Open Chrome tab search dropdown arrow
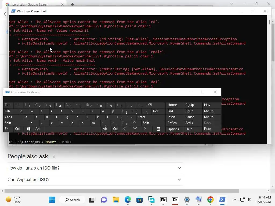The width and height of the screenshot is (275, 206). coord(232,4)
